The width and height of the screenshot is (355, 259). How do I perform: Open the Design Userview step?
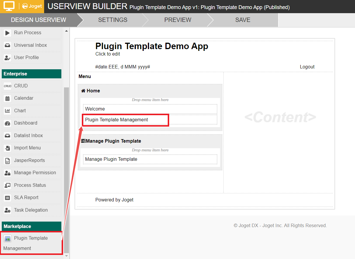click(x=39, y=20)
